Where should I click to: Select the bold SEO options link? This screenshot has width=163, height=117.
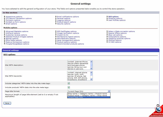click(x=113, y=17)
